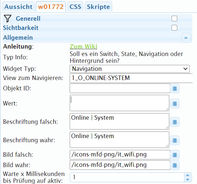Switch to the Skripte tab
197x184 pixels.
[x=98, y=7]
